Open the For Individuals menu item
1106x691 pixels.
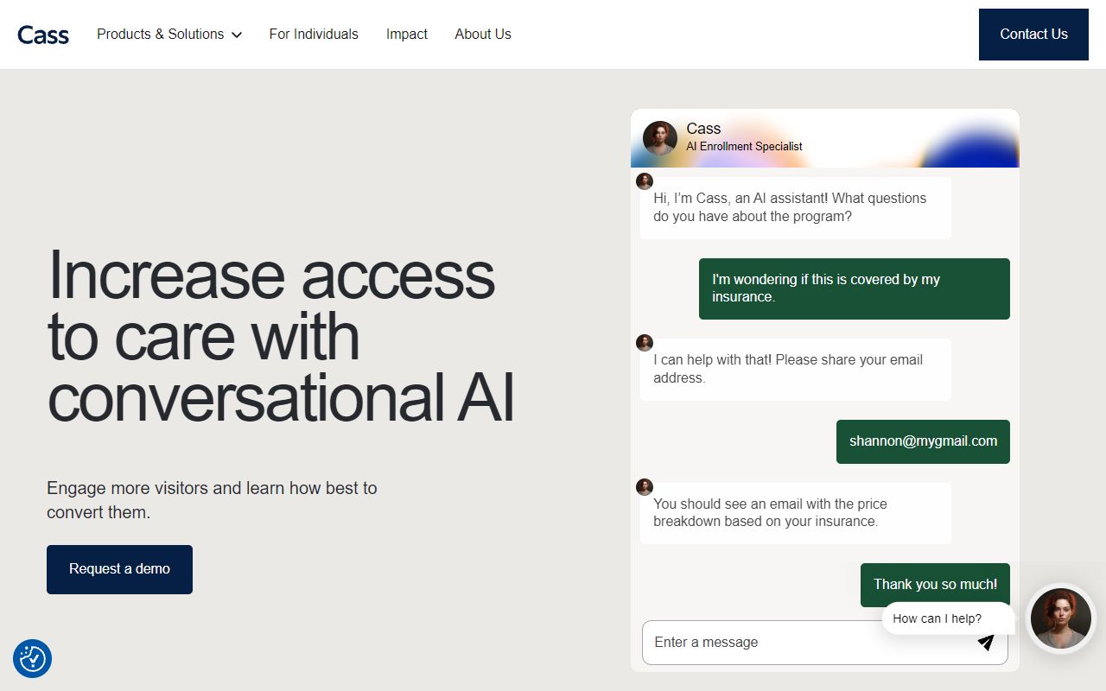pos(314,34)
